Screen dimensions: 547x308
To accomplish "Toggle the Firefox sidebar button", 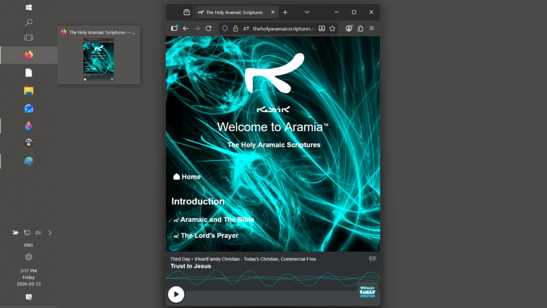I will tap(174, 28).
